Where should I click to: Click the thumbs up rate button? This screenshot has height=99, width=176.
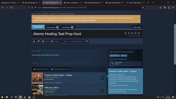pyautogui.click(x=34, y=42)
